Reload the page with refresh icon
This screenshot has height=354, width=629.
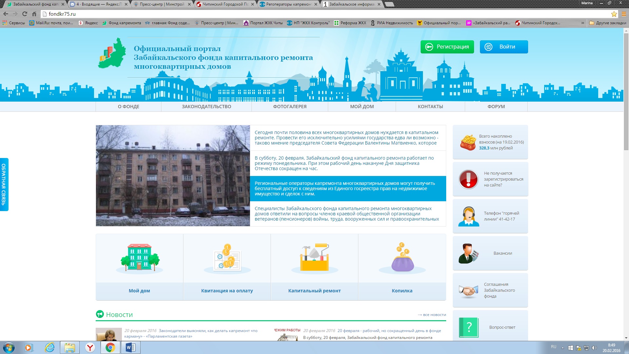[x=25, y=14]
